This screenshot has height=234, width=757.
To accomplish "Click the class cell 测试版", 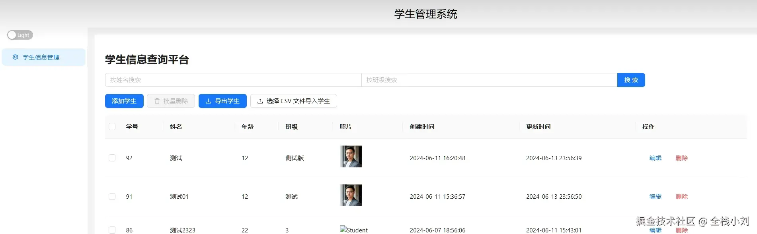I will [x=295, y=158].
